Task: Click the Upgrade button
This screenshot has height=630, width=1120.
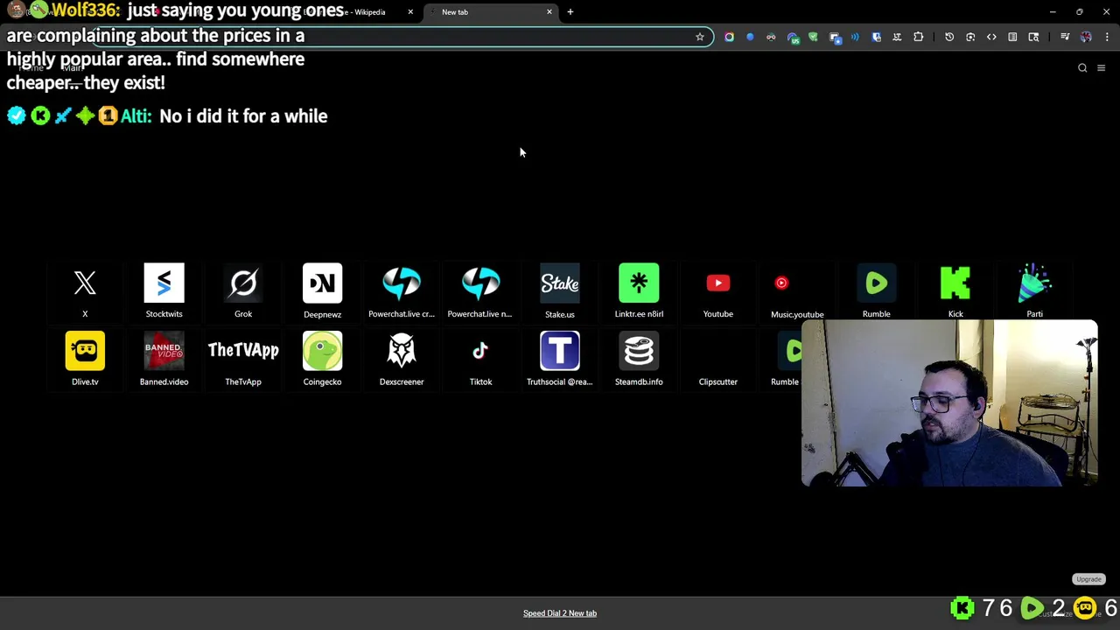Action: [x=1088, y=579]
